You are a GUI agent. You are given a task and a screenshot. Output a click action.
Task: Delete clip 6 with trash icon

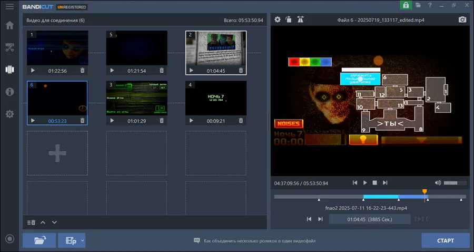coord(83,120)
